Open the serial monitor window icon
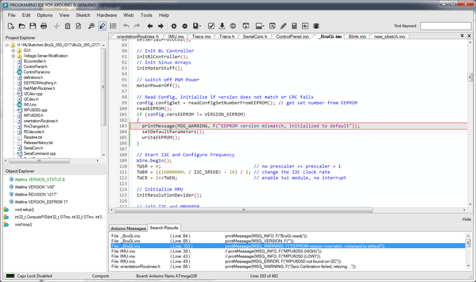 point(246,26)
